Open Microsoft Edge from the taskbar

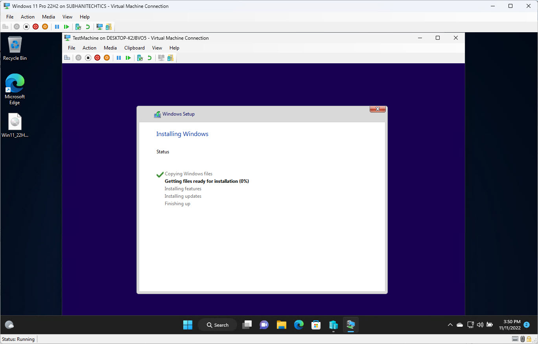point(298,325)
